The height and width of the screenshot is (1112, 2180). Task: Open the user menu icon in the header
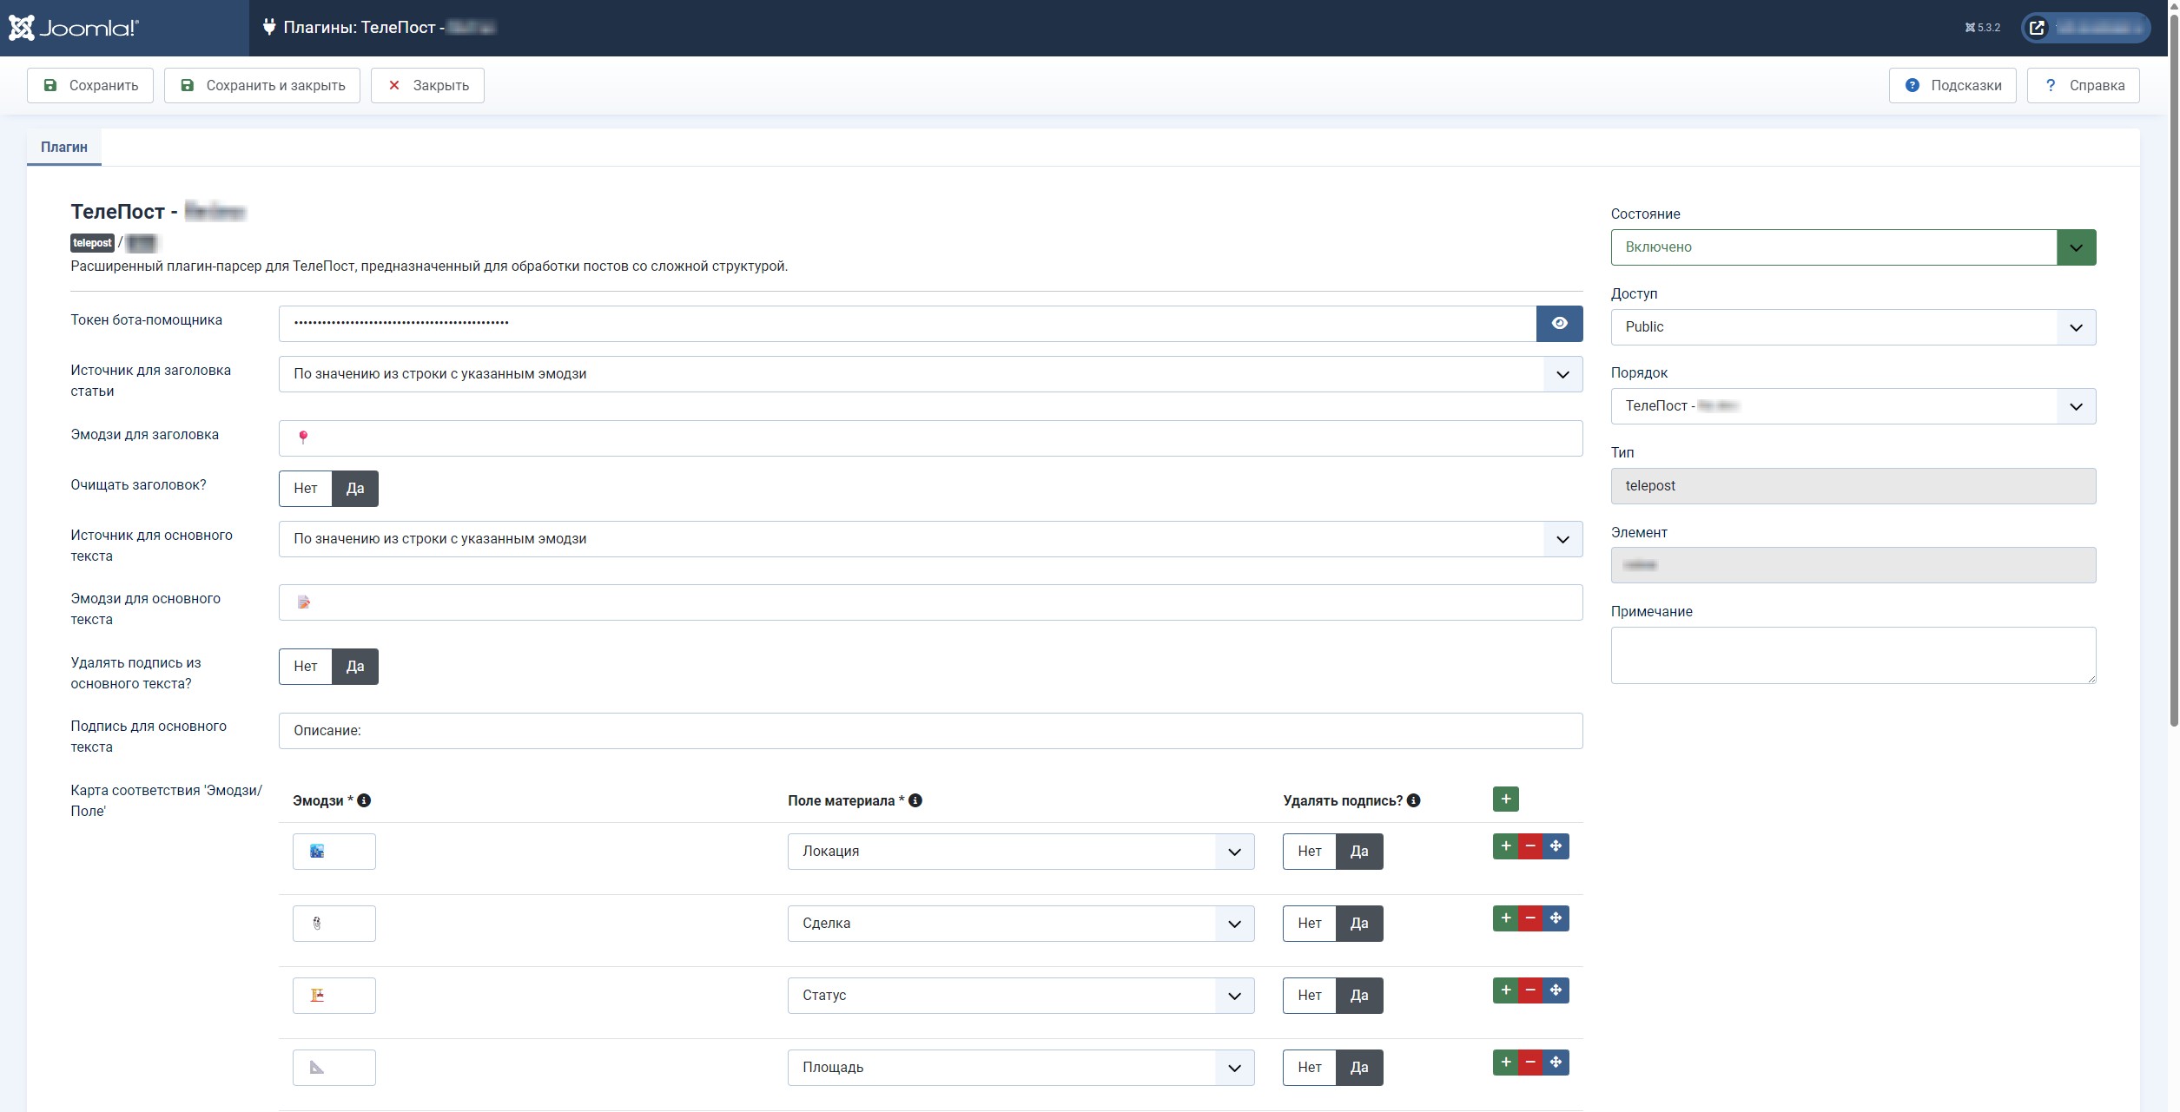[2037, 28]
